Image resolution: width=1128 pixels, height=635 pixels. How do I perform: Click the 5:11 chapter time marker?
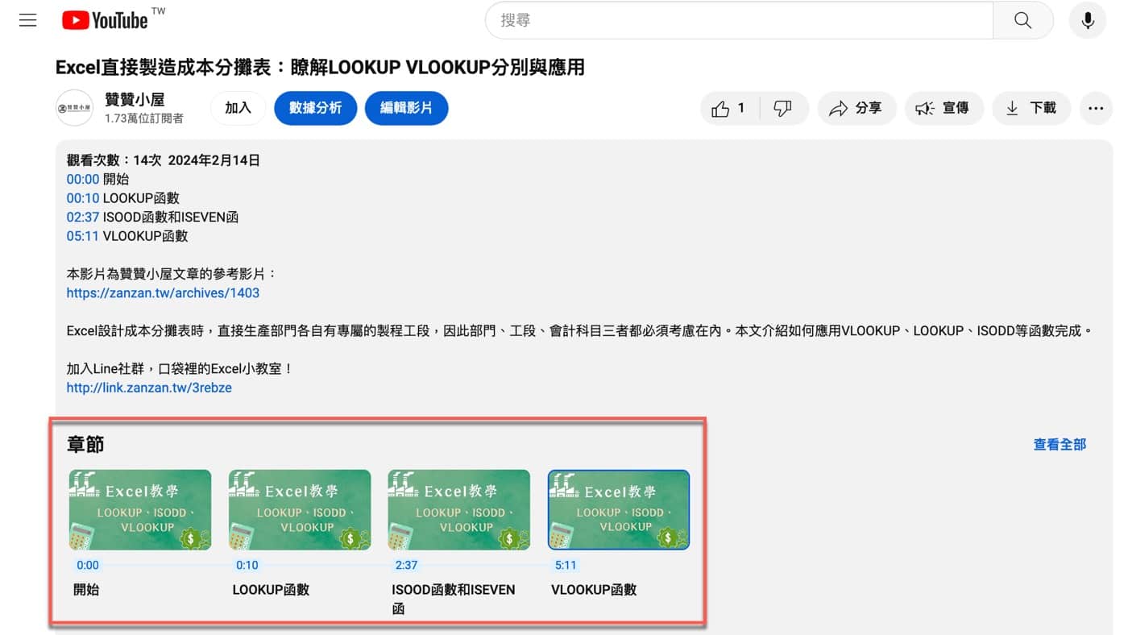point(566,565)
